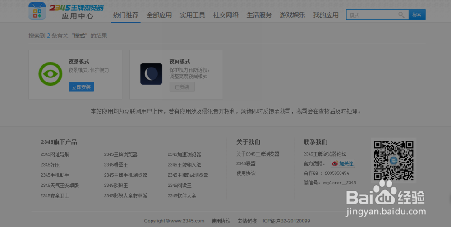Image resolution: width=451 pixels, height=227 pixels.
Task: Open the 热门推荐 tab
Action: pyautogui.click(x=126, y=15)
